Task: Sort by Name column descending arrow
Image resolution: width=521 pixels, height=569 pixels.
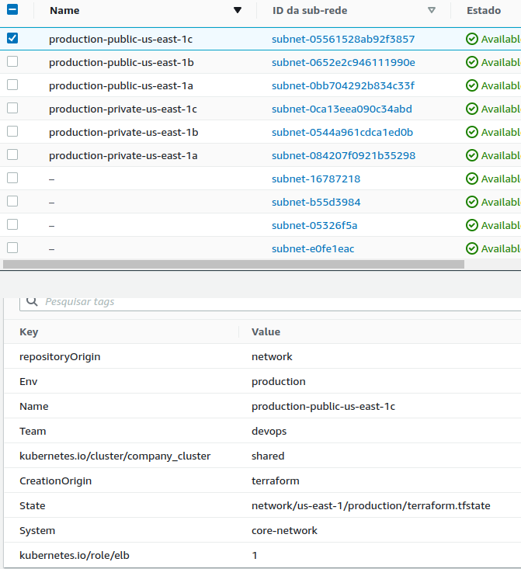Action: 238,11
